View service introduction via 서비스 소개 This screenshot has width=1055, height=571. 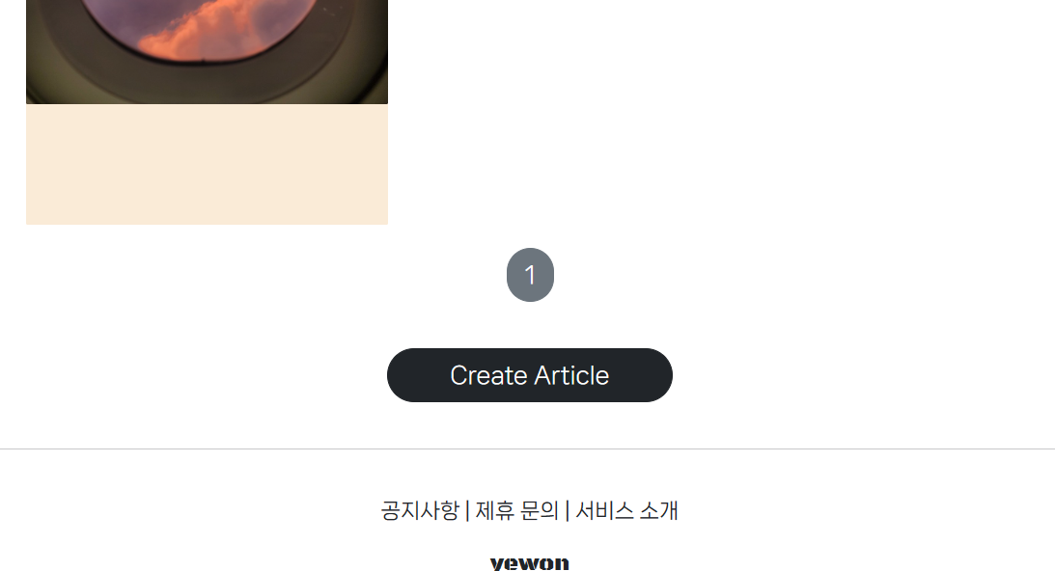[x=626, y=510]
